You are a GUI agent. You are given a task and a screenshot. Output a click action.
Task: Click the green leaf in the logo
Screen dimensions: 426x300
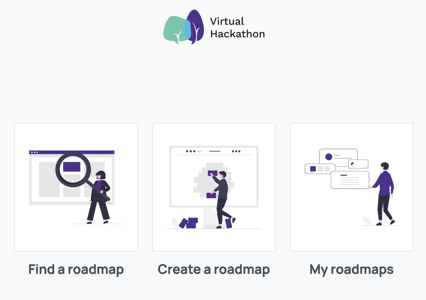pos(175,30)
